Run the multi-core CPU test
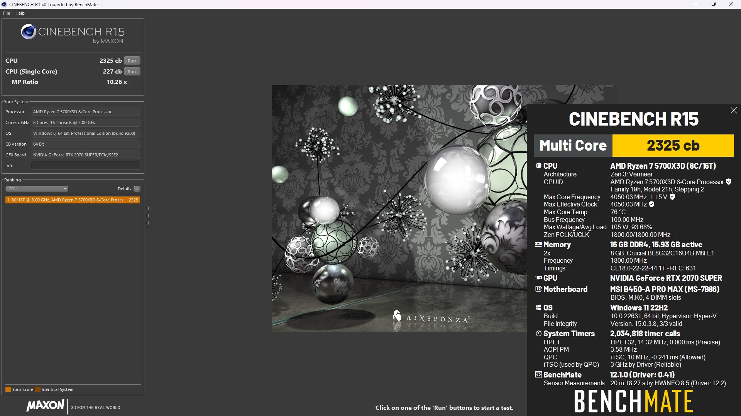Image resolution: width=741 pixels, height=416 pixels. click(132, 61)
